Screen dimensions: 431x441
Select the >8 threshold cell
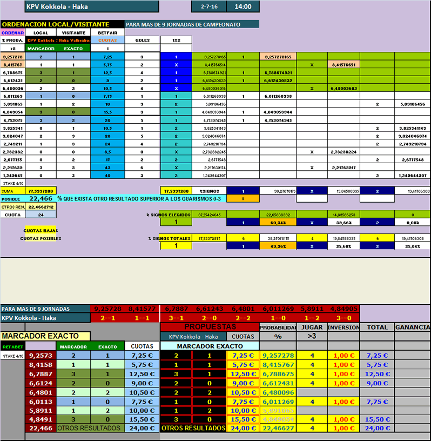(x=12, y=49)
